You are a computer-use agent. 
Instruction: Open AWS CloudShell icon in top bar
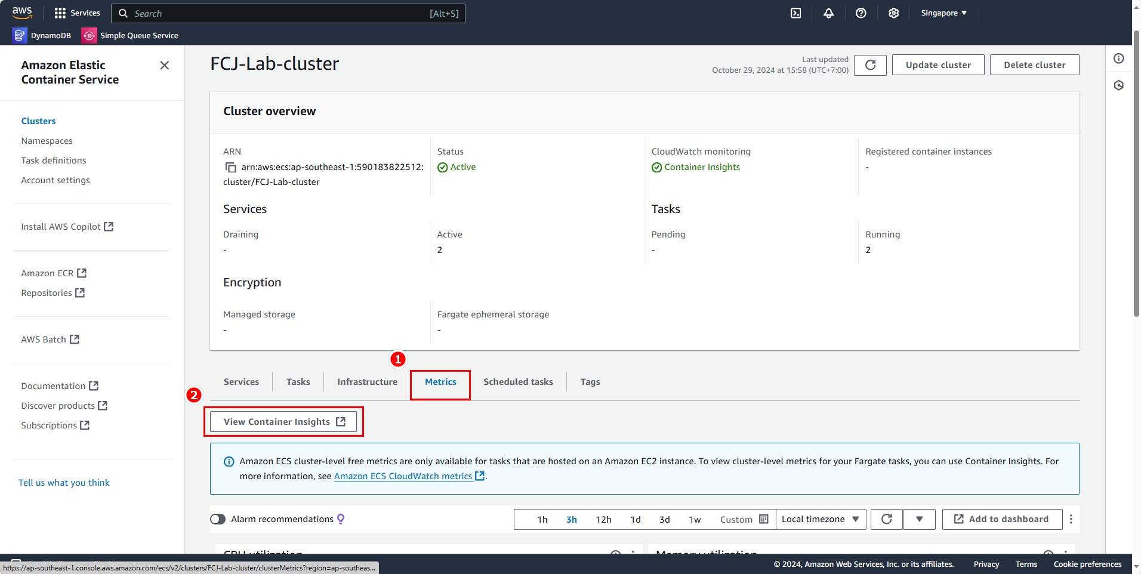[x=796, y=13]
